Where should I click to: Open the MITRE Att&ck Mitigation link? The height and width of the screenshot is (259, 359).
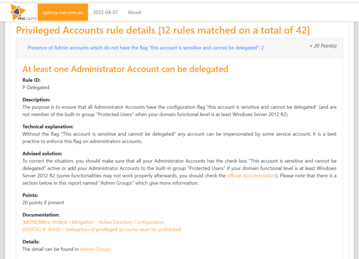pyautogui.click(x=93, y=222)
